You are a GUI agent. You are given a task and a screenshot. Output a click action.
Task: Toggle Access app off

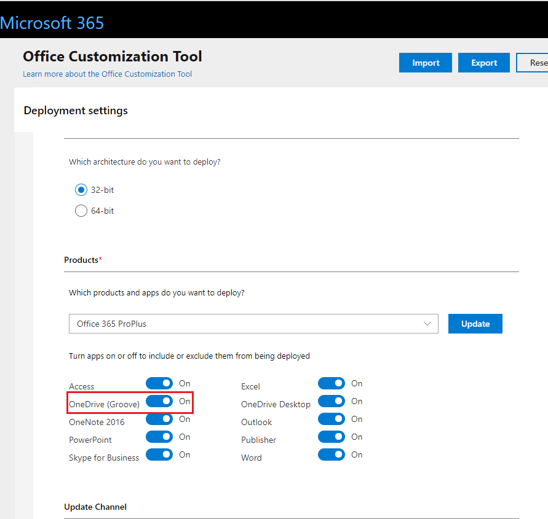pos(159,383)
